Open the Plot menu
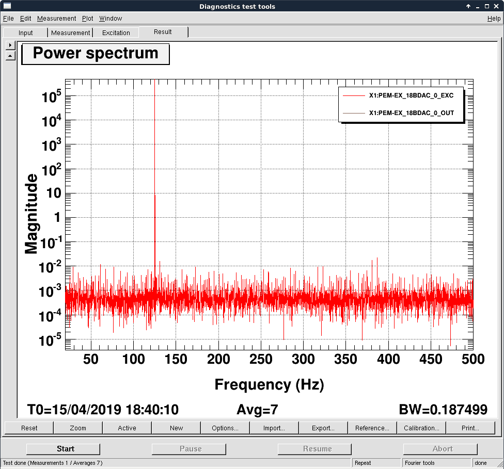 click(87, 18)
